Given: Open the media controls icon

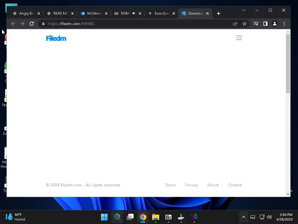Looking at the screenshot, I should click(x=256, y=24).
